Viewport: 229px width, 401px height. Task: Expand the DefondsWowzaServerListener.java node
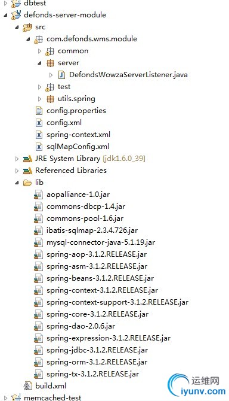(x=51, y=75)
